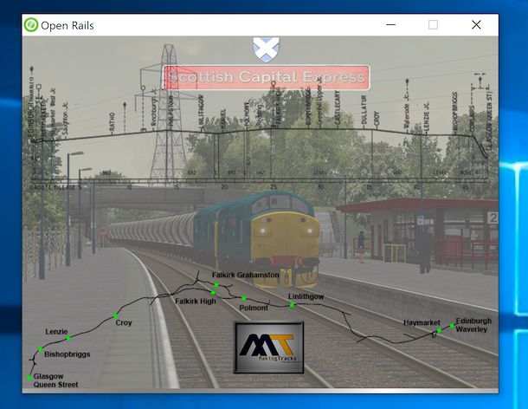
Task: Click the Glasgow Queen Street station marker
Action: [x=29, y=378]
